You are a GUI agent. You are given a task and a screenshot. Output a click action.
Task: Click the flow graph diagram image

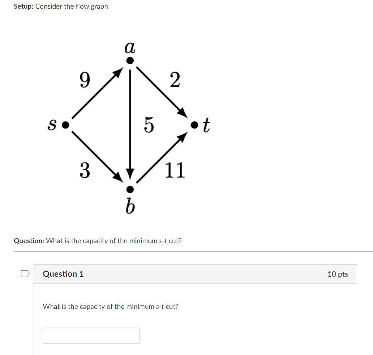[129, 124]
